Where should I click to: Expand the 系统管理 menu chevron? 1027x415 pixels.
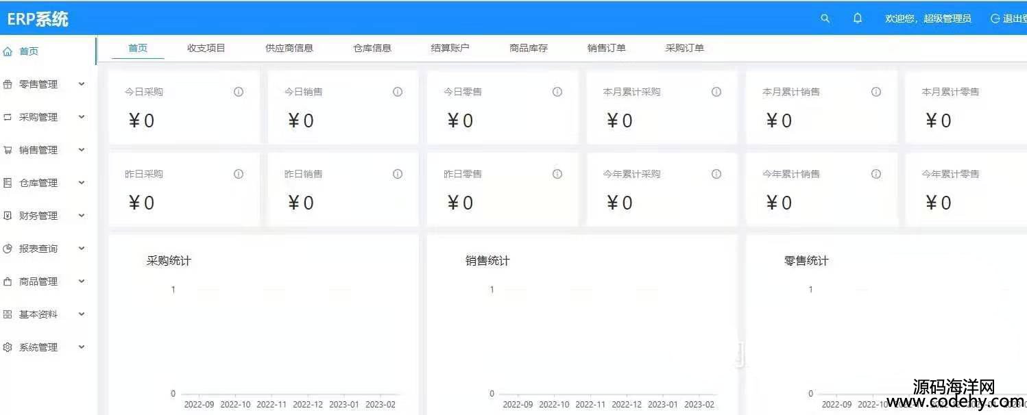(x=82, y=347)
